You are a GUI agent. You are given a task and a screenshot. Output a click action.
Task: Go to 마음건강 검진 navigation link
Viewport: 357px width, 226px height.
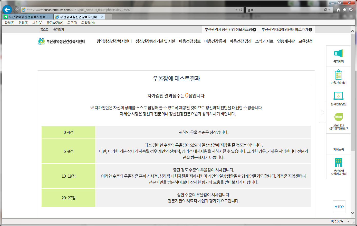(240, 41)
